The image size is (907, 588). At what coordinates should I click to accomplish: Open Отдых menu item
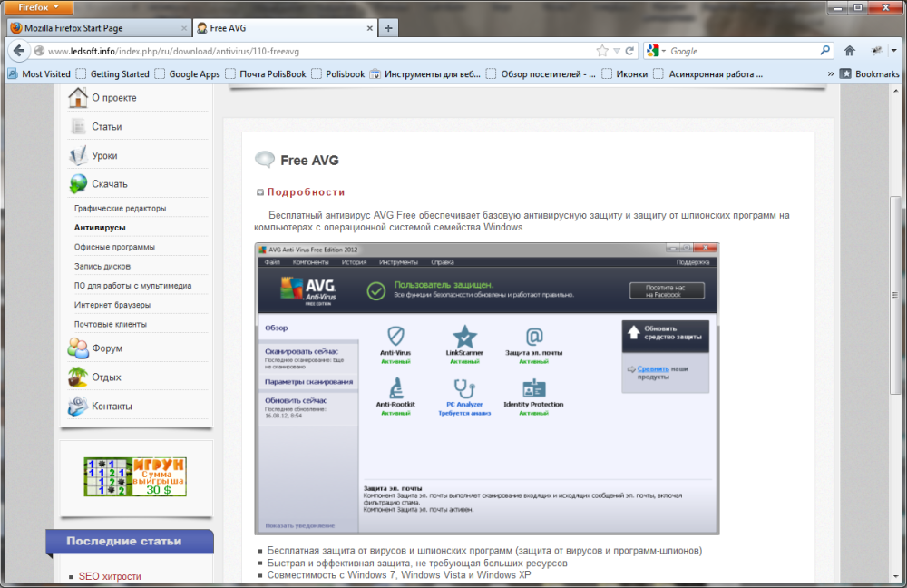(106, 377)
